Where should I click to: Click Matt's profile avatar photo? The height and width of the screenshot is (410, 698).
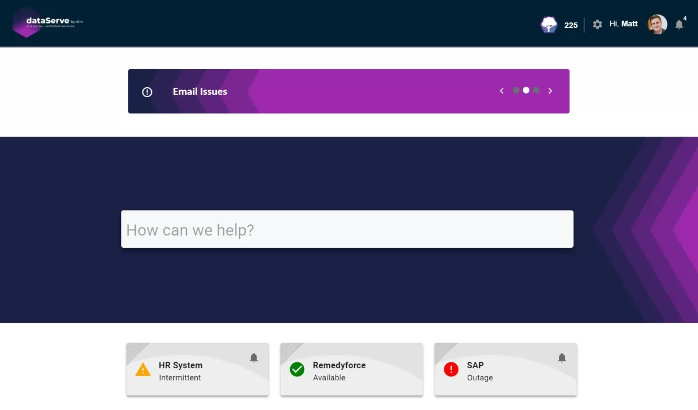657,24
